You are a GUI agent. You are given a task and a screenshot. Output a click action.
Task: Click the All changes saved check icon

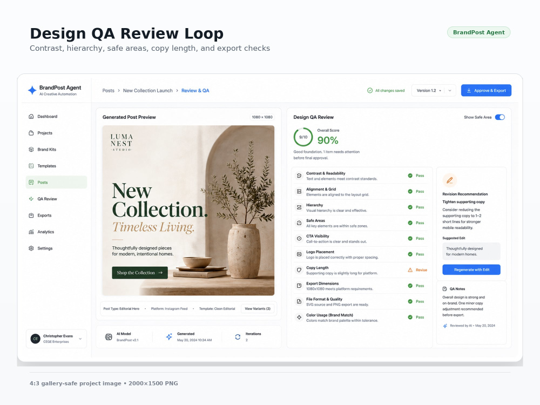[370, 91]
